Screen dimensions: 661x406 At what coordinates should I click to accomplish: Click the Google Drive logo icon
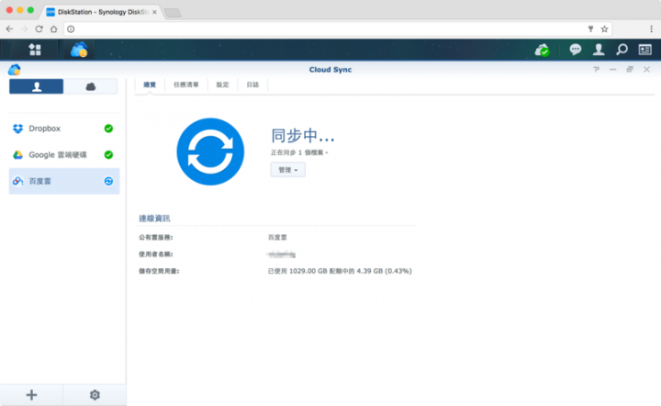click(x=17, y=154)
